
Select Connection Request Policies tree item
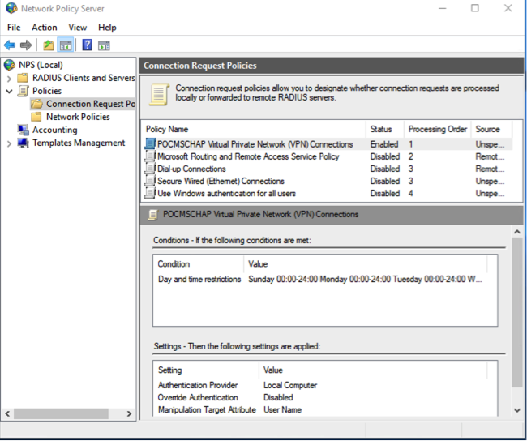[91, 104]
